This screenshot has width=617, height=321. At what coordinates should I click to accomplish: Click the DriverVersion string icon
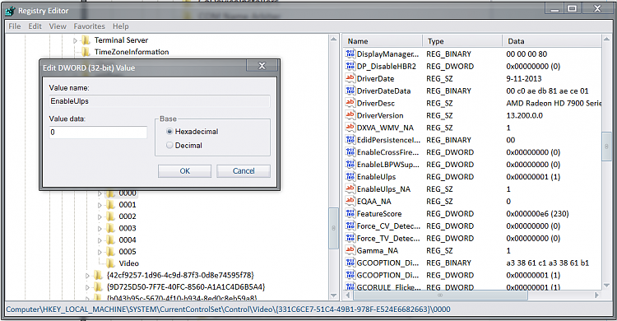(350, 115)
